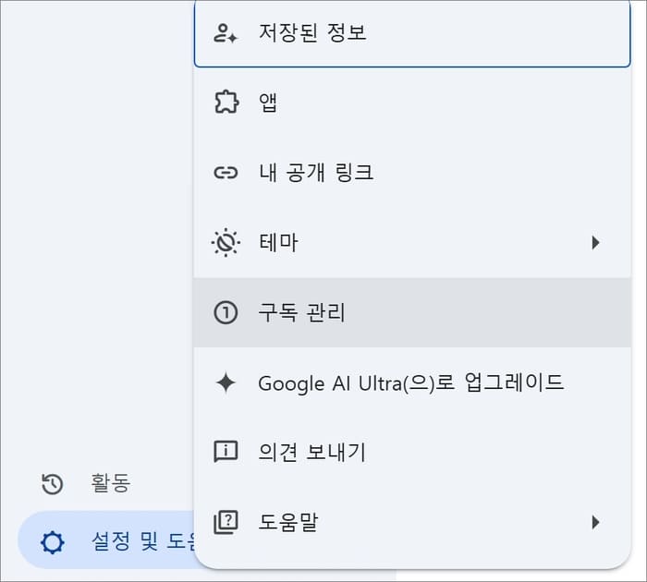Screen dimensions: 647x582
Task: Click the sun theme icon beside 테마
Action: tap(226, 242)
